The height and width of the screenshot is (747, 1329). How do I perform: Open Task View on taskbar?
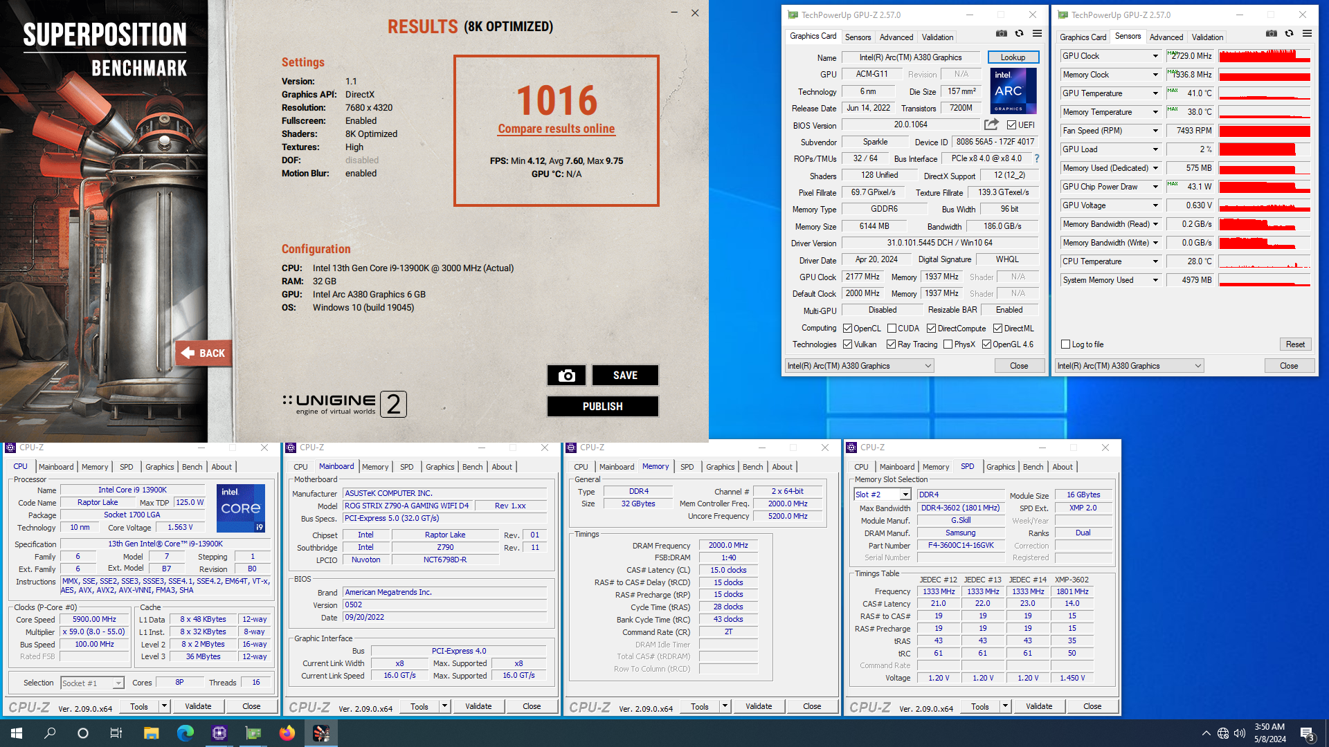(x=116, y=733)
